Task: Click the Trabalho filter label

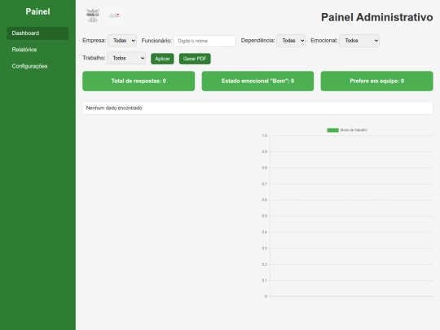Action: (94, 58)
